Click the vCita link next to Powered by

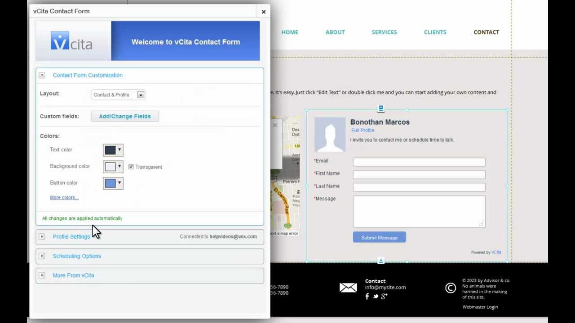496,252
